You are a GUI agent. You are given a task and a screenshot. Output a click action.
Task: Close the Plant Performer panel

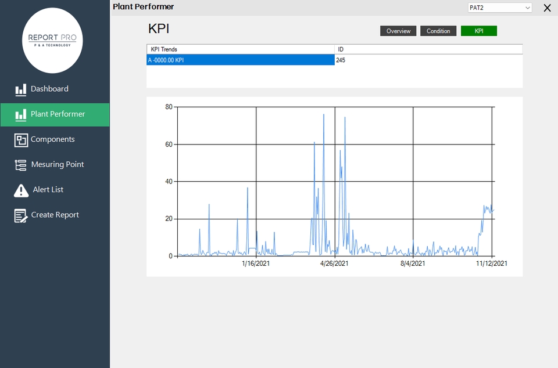[x=548, y=8]
